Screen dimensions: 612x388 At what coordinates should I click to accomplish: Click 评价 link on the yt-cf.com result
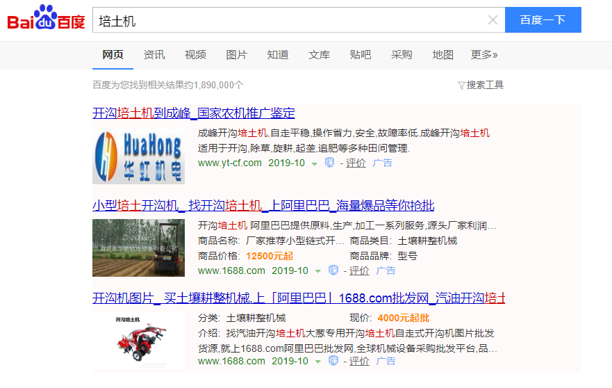coord(356,163)
